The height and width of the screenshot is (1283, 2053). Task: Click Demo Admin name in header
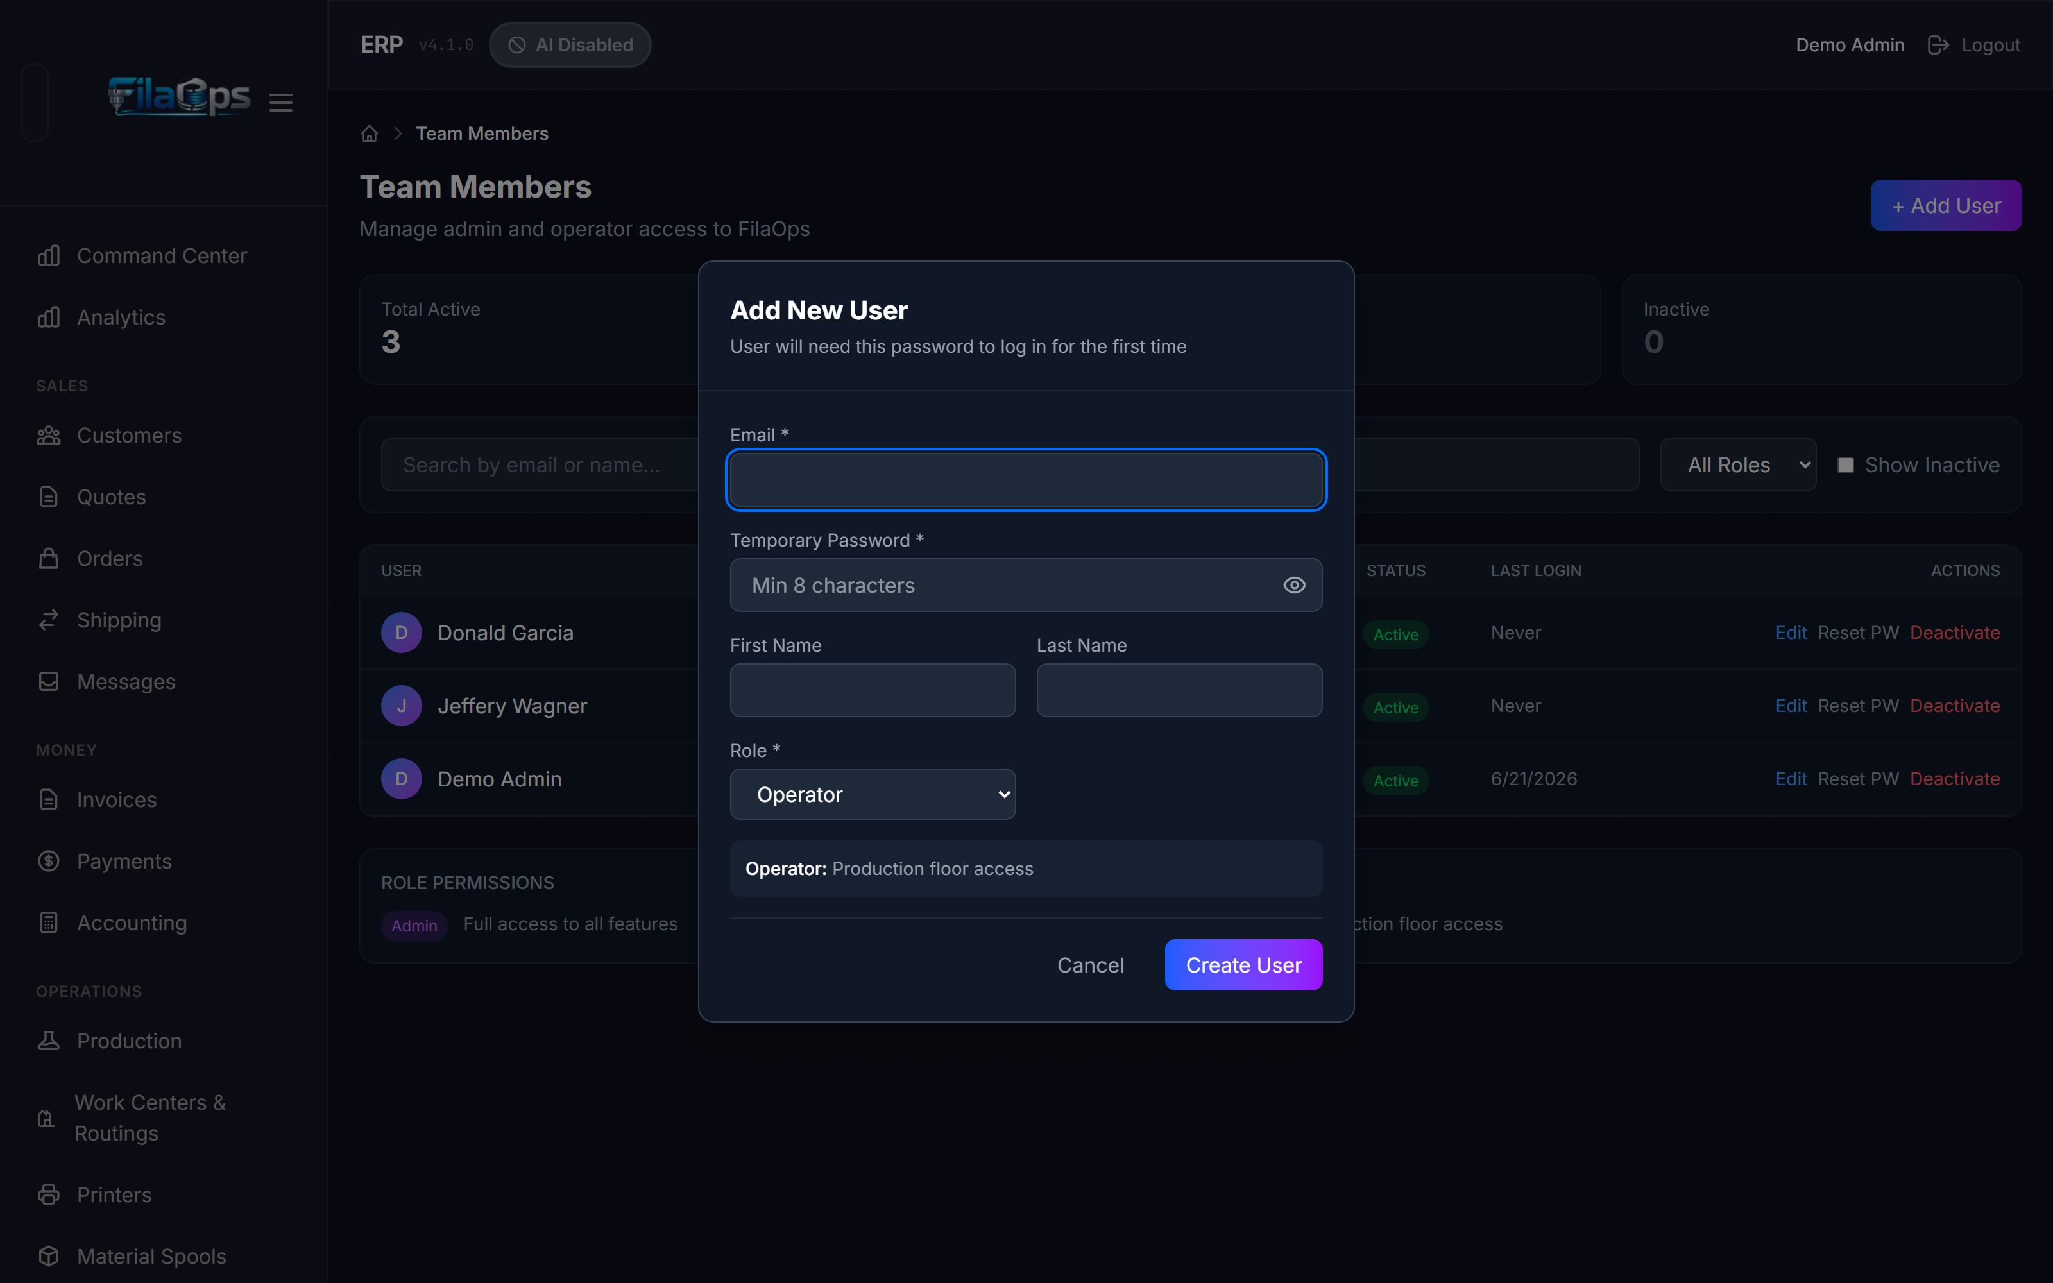pos(1850,45)
